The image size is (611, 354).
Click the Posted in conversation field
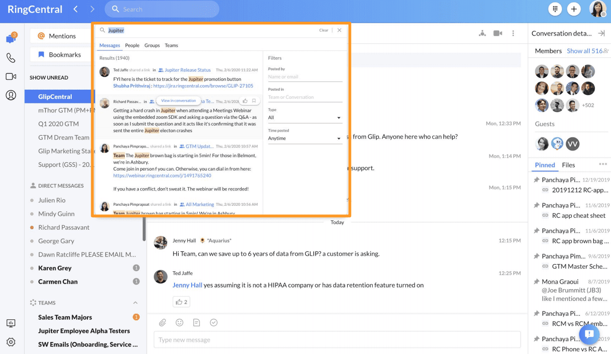click(x=305, y=97)
